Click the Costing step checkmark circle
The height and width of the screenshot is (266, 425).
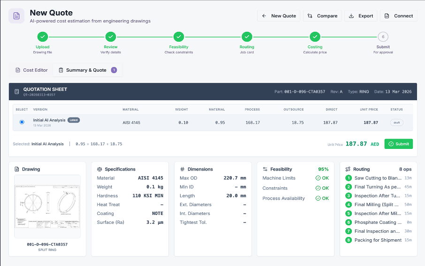tap(315, 37)
